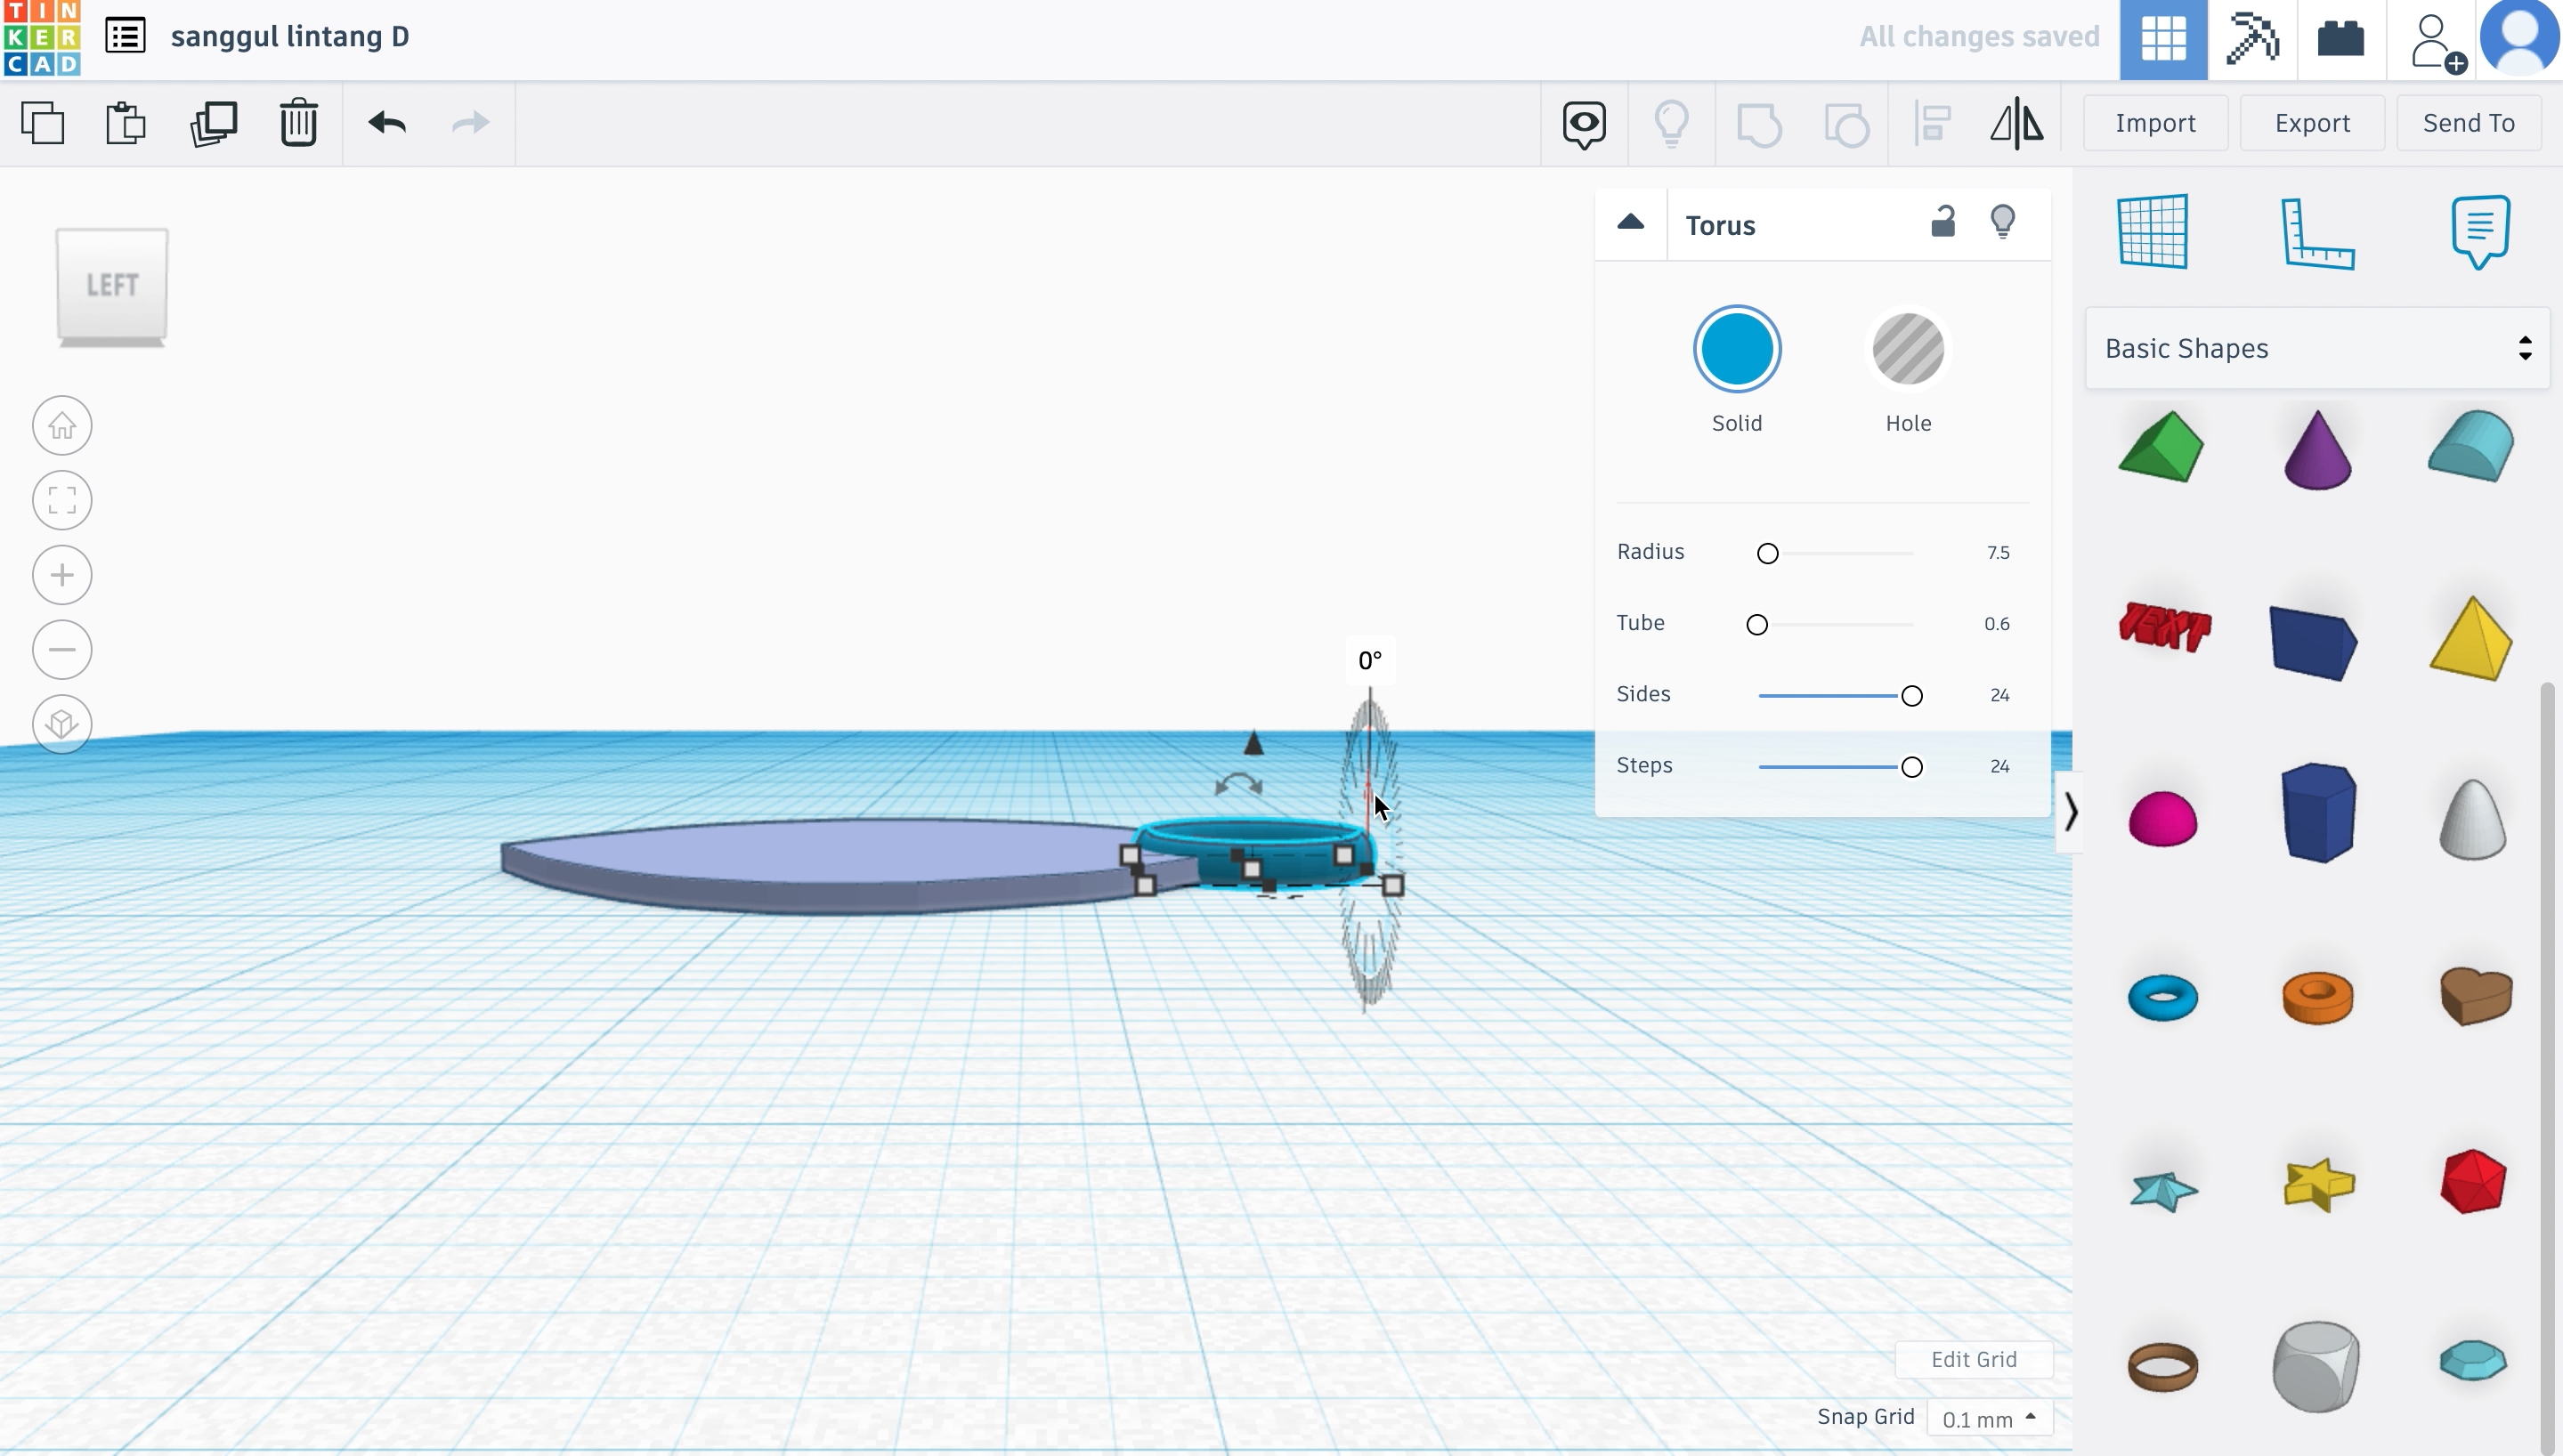The height and width of the screenshot is (1456, 2563).
Task: Collapse the shapes panel chevron
Action: 2069,812
